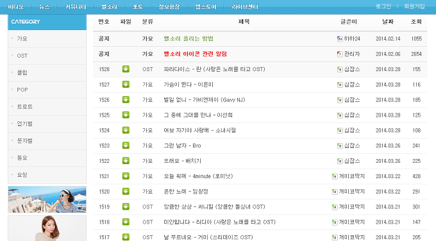Open the green file icon for post 1522
Screen dimensions: 436x241
[126, 161]
